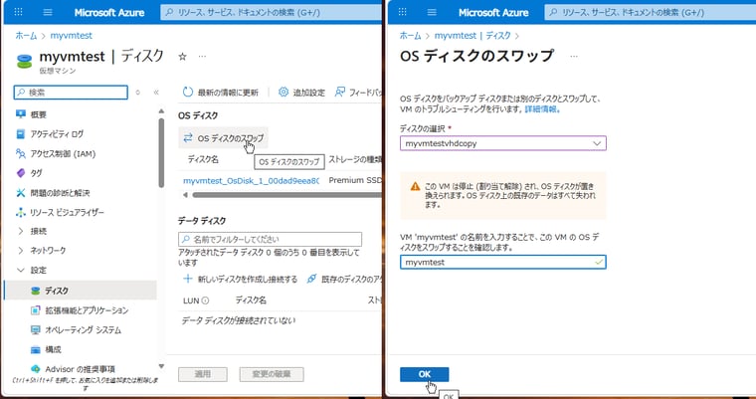Click the sidebar vertical scrollbar thumb
This screenshot has height=399, width=756.
pos(161,152)
